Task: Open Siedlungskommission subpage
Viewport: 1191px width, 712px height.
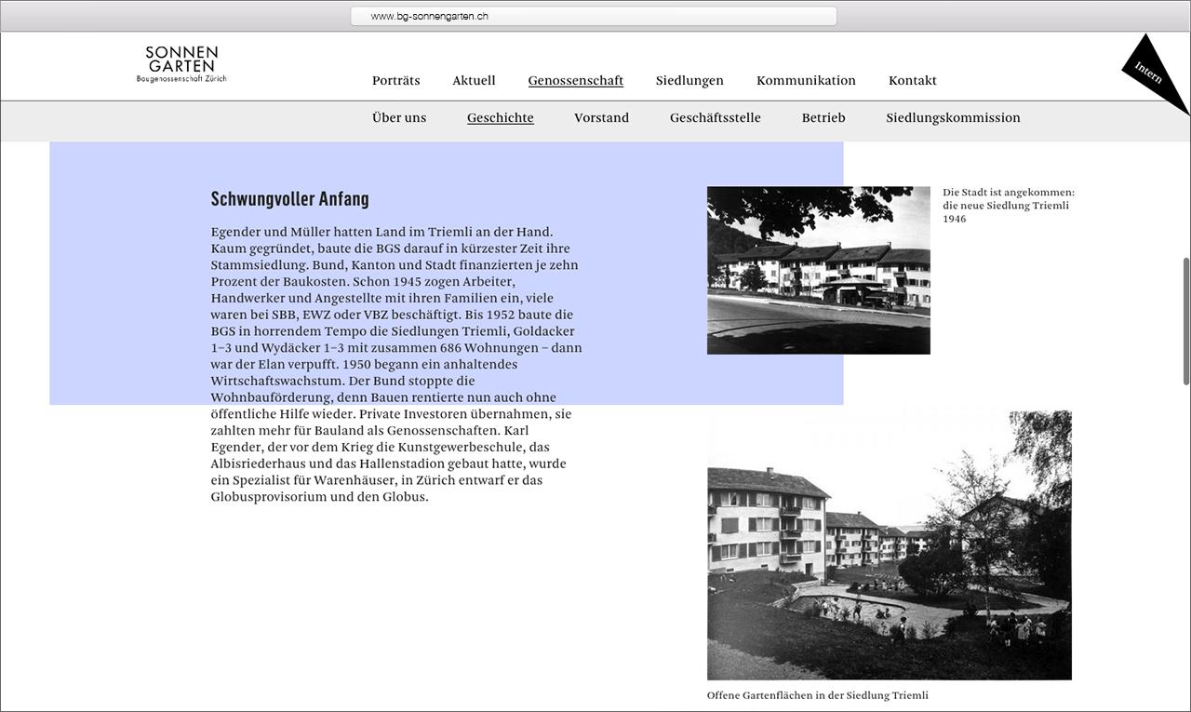Action: pos(953,118)
